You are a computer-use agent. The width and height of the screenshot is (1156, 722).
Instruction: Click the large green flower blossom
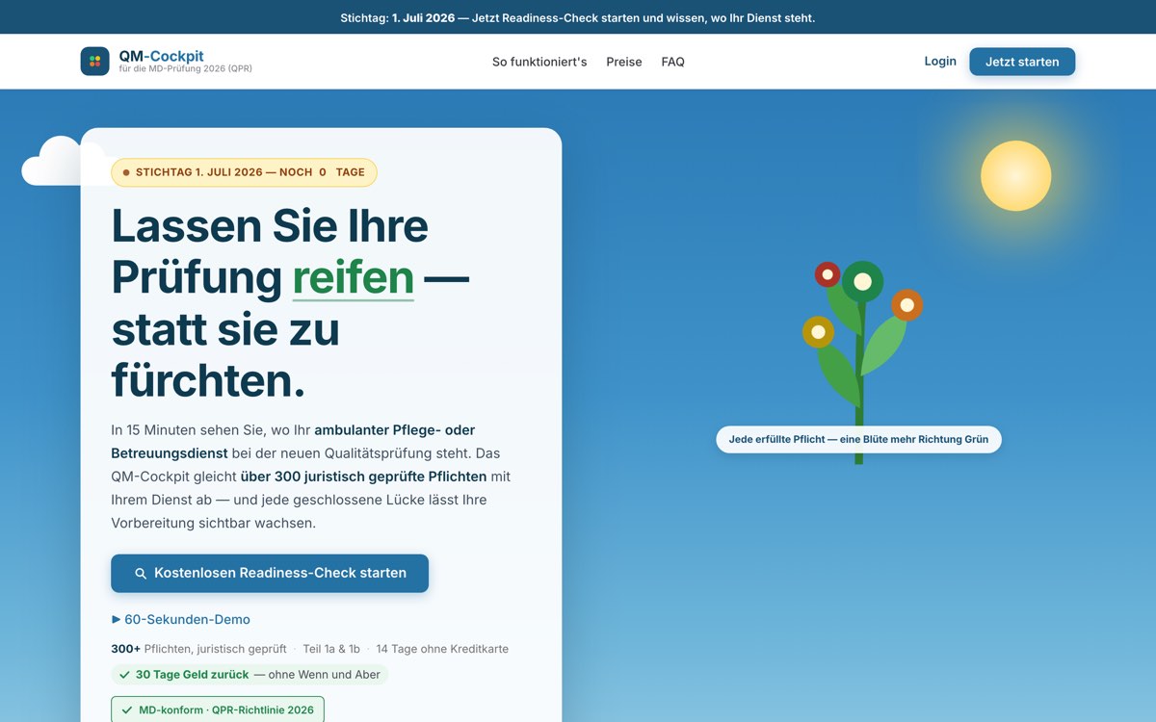point(862,282)
